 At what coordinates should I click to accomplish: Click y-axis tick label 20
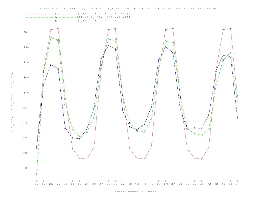point(25,153)
